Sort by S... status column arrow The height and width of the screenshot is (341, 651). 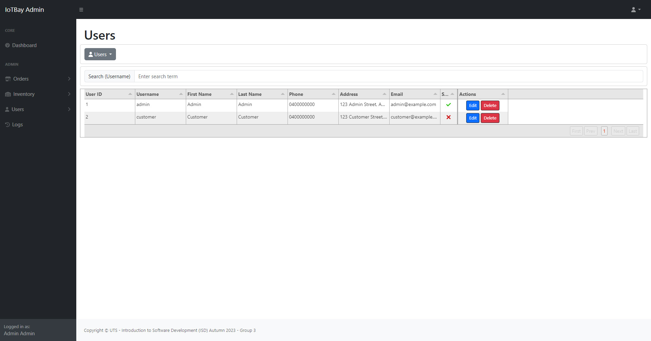click(x=452, y=94)
